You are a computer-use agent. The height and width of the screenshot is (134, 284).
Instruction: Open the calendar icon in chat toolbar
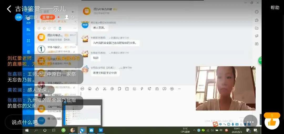point(127,89)
